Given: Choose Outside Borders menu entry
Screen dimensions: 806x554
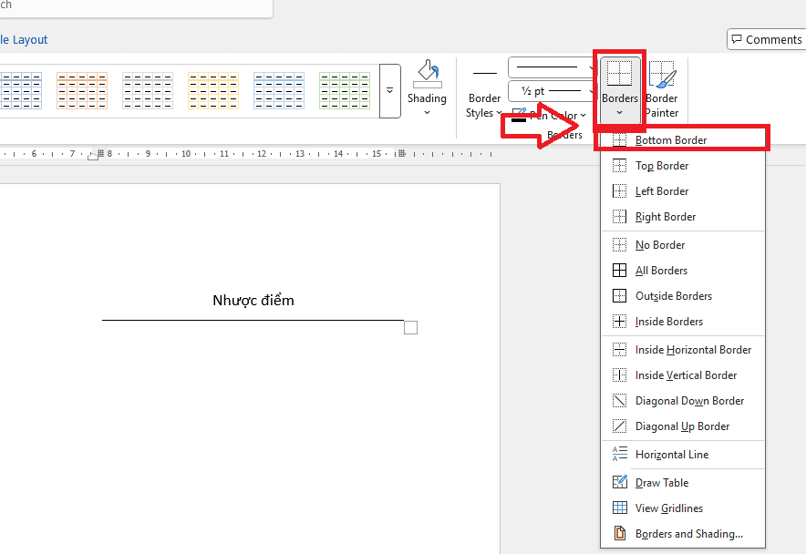Looking at the screenshot, I should coord(673,296).
